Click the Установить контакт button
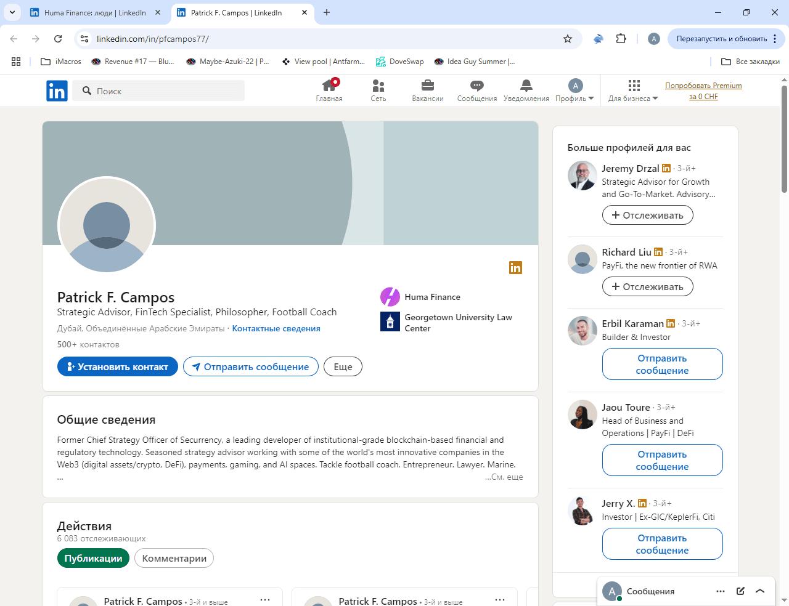The image size is (789, 606). tap(118, 366)
